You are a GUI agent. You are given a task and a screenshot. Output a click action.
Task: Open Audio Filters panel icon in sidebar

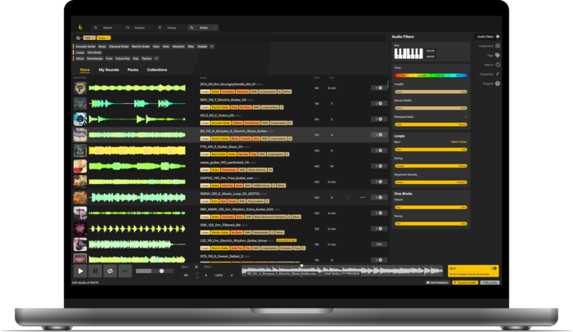pyautogui.click(x=497, y=37)
